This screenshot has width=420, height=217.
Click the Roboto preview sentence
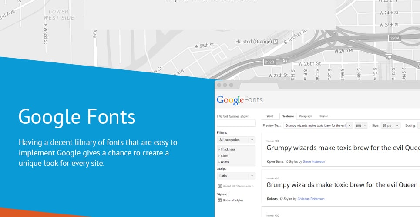[x=343, y=185]
